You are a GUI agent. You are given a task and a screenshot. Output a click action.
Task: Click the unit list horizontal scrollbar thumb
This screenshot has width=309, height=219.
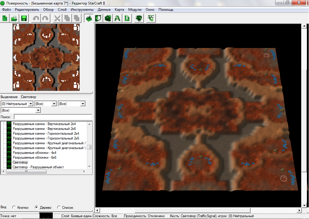(26, 172)
